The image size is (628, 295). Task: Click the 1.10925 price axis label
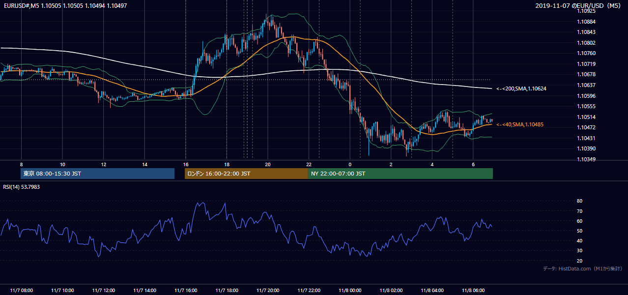[586, 11]
